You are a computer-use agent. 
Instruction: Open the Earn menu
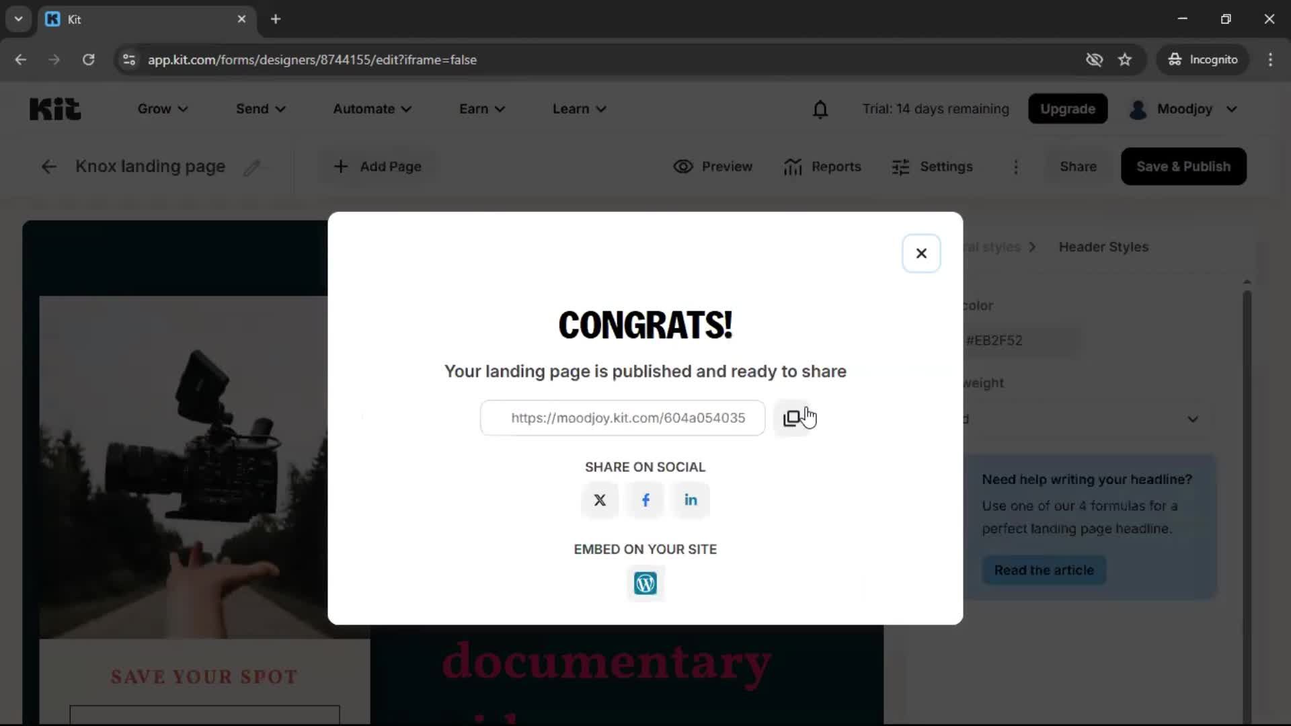481,108
